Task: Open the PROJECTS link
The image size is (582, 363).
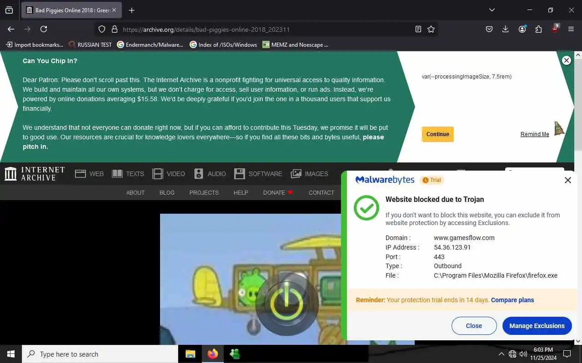Action: pos(204,193)
